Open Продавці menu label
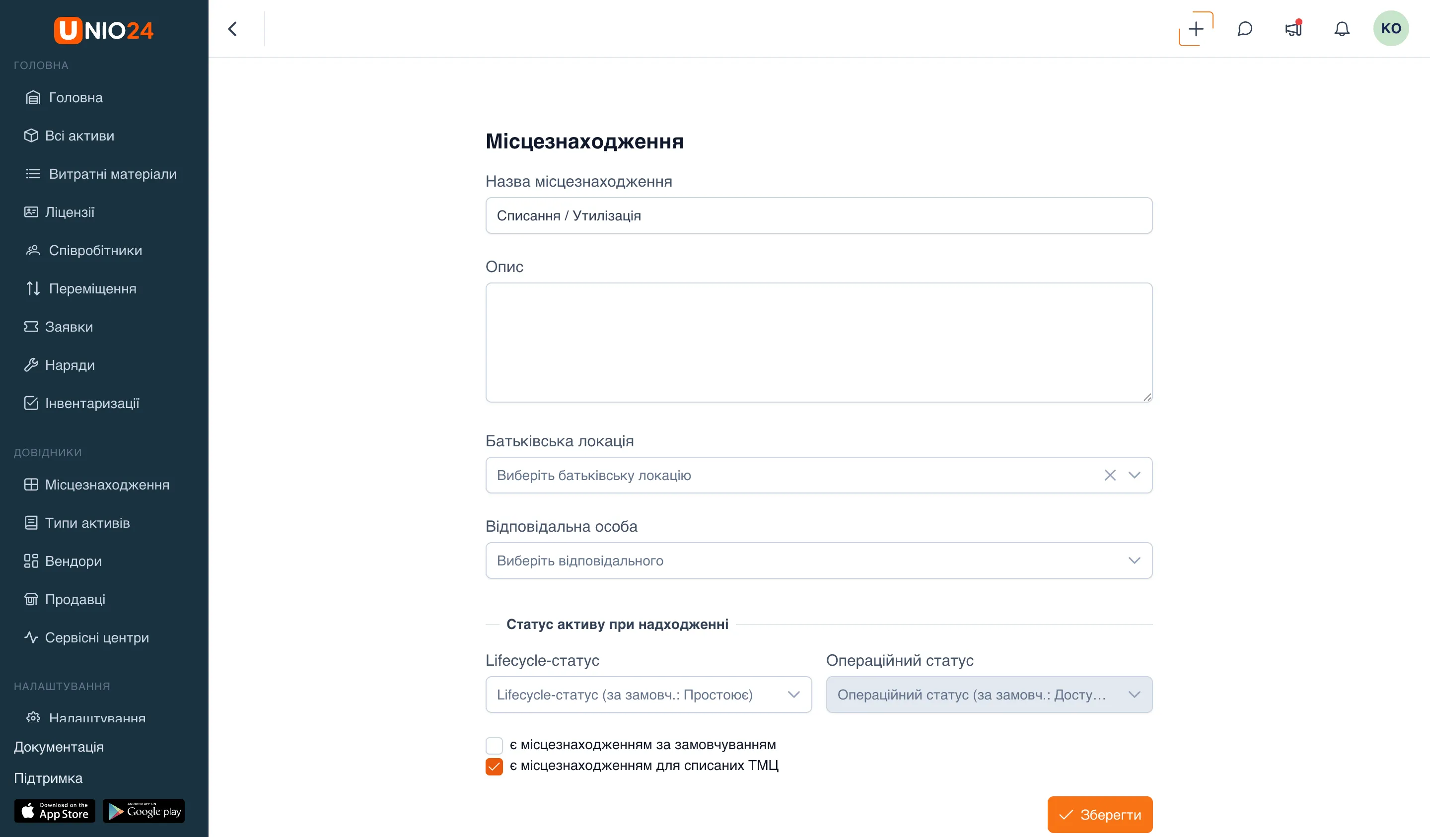This screenshot has width=1430, height=837. tap(75, 599)
